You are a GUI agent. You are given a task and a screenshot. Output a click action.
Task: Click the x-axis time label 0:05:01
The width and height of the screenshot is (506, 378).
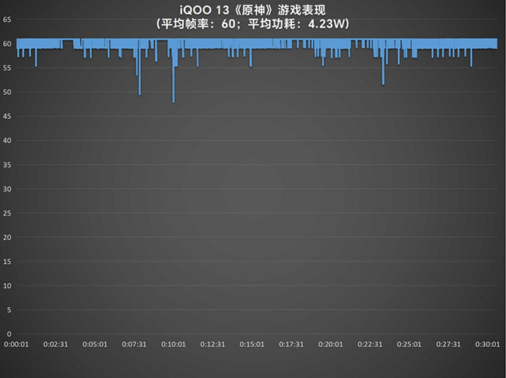[95, 345]
